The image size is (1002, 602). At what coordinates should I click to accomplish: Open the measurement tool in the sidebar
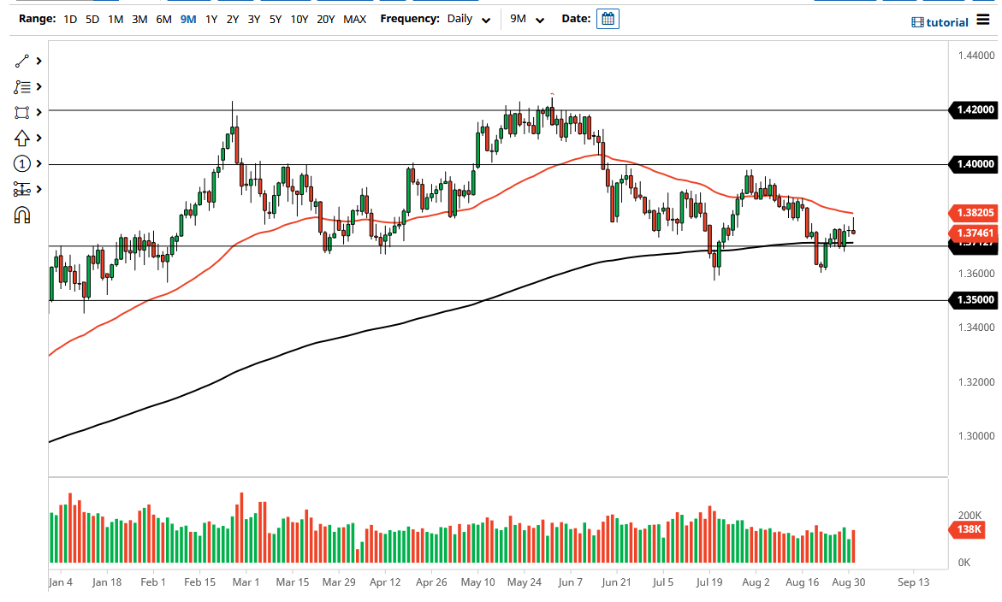[x=21, y=189]
